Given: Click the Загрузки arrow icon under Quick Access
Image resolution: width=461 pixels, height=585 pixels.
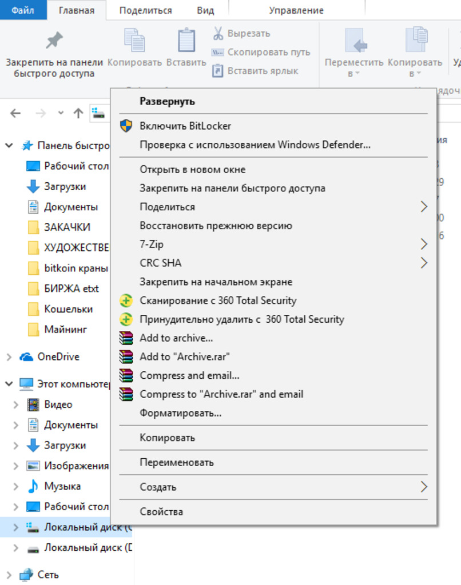Looking at the screenshot, I should pyautogui.click(x=33, y=186).
